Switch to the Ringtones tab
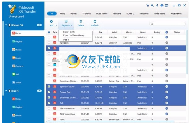Screen dimensions: 189x123 [x=144, y=14]
